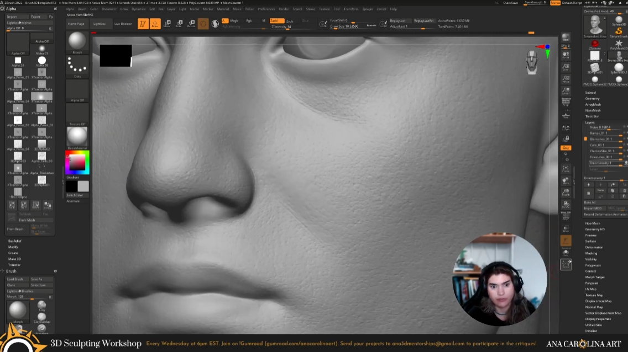Click the Zoom canvas icon

pos(566,67)
